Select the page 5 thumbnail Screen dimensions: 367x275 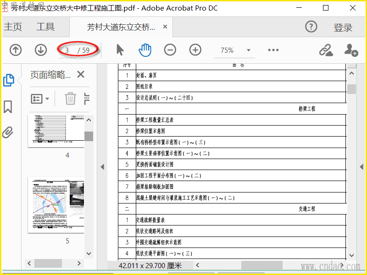pyautogui.click(x=56, y=205)
